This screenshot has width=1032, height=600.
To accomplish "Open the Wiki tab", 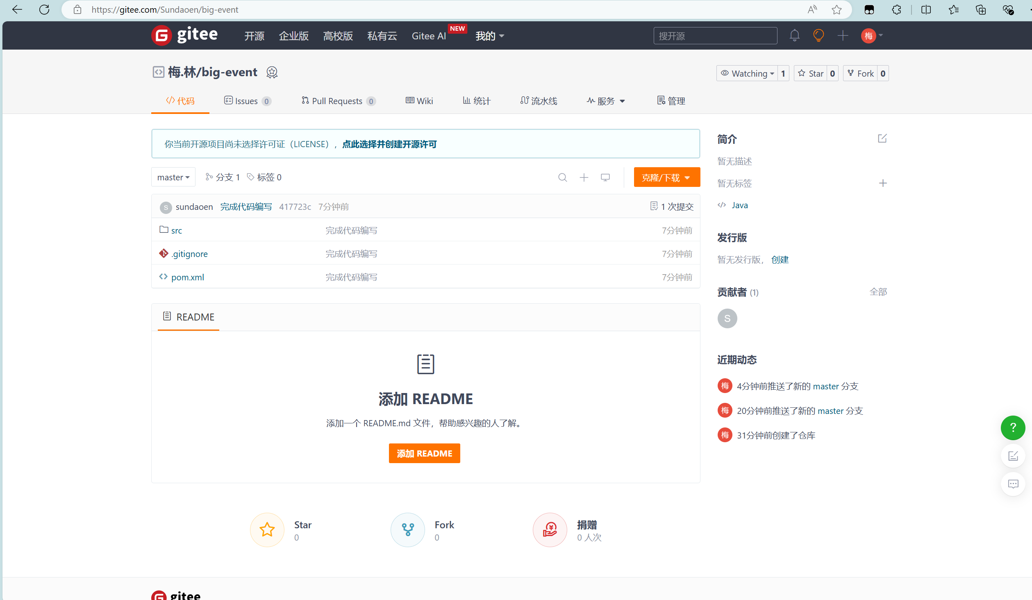I will point(419,101).
